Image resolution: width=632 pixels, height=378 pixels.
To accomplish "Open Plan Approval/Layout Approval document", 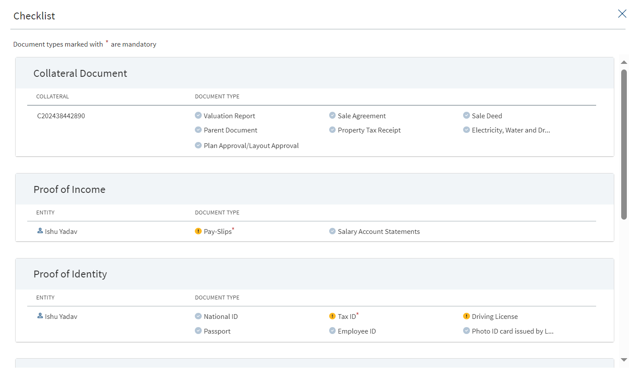I will coord(251,146).
